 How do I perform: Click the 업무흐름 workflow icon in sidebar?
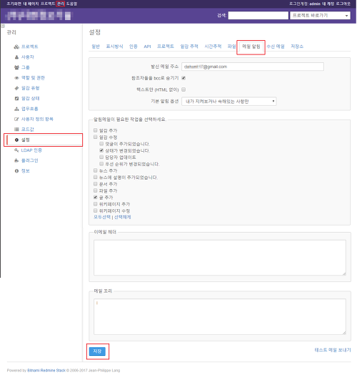pos(16,109)
